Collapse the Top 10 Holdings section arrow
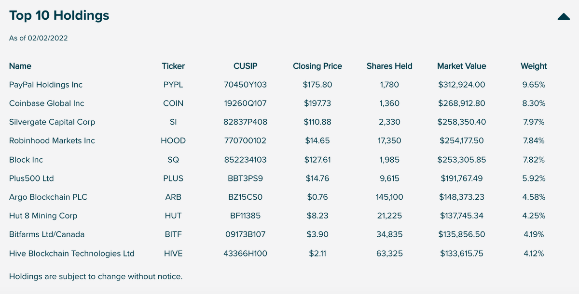Image resolution: width=579 pixels, height=294 pixels. 564,17
